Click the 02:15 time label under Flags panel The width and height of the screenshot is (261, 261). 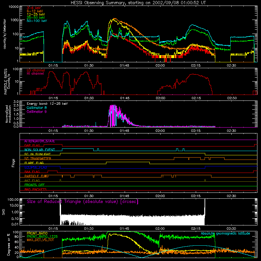coord(196,196)
